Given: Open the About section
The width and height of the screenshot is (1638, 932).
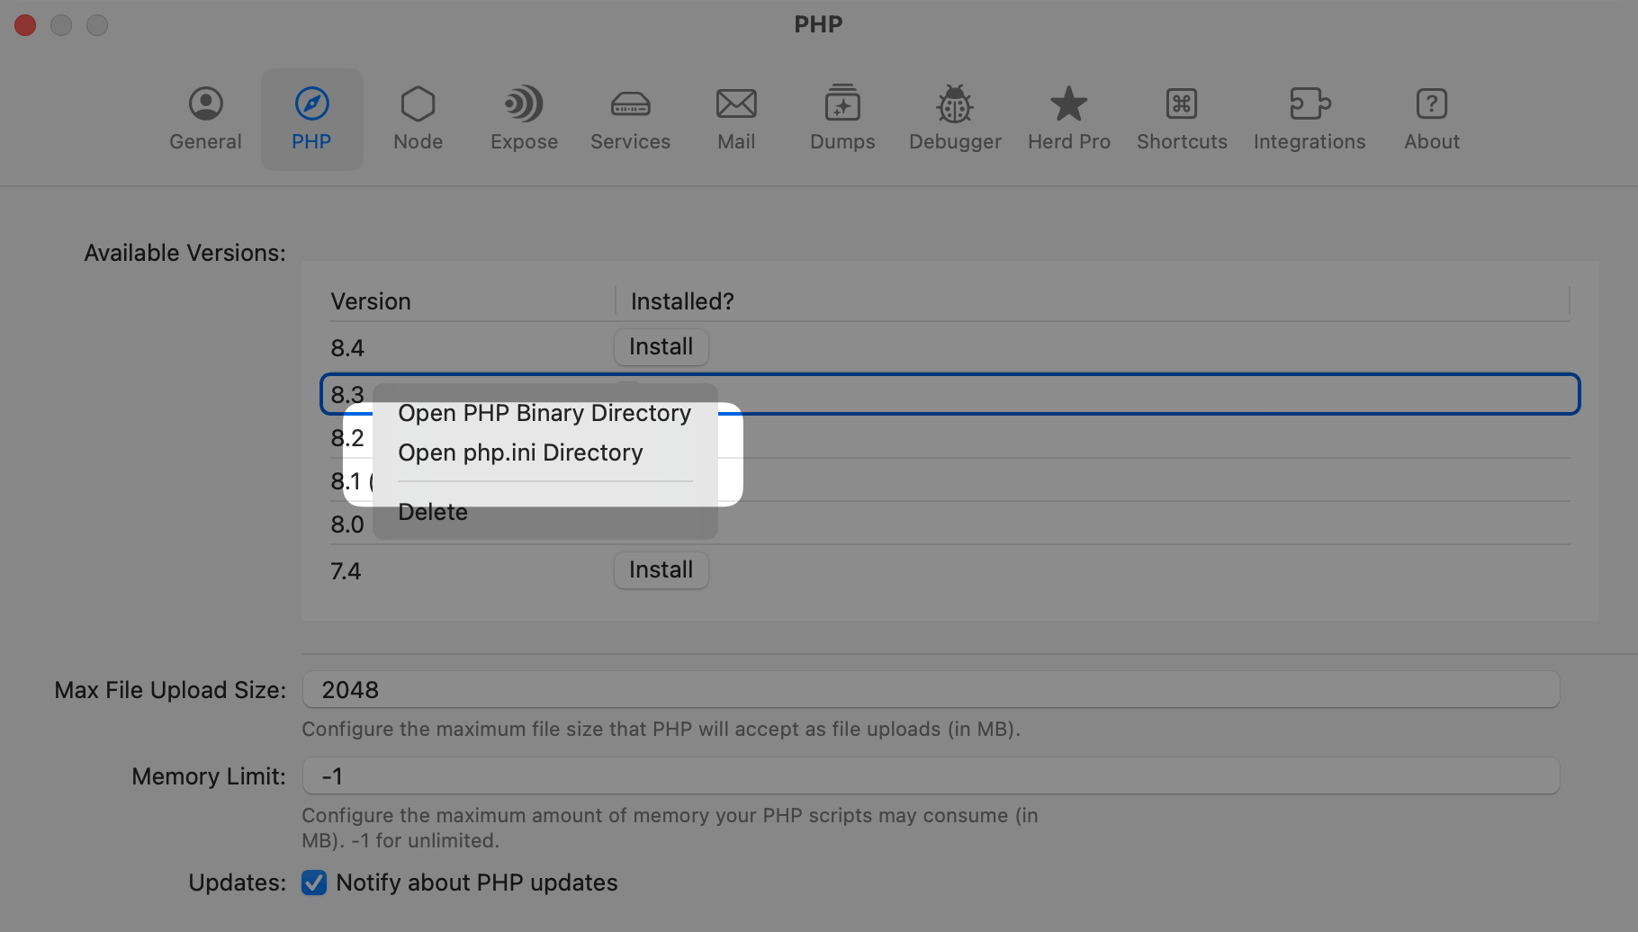Looking at the screenshot, I should coord(1431,118).
